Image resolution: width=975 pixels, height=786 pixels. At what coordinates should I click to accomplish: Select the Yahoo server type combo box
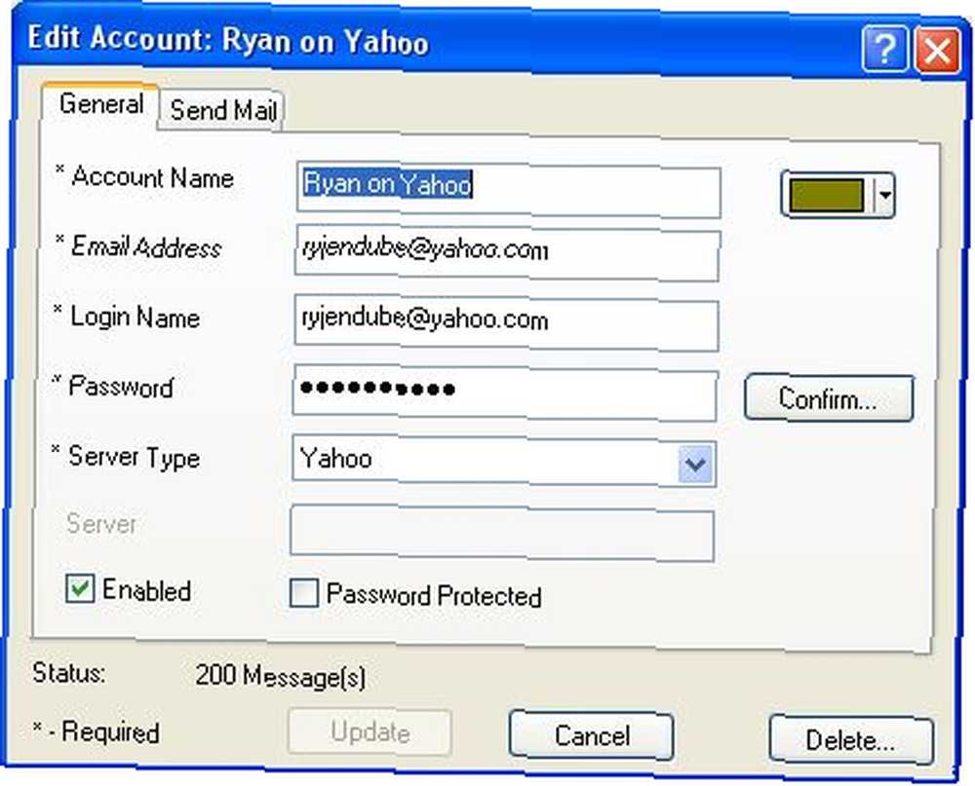point(504,461)
